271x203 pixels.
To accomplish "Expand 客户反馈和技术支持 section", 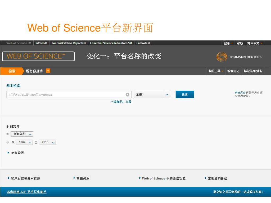I will 24,178.
